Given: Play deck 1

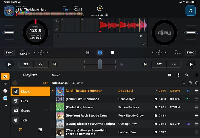Looking at the screenshot, I should pyautogui.click(x=9, y=64).
